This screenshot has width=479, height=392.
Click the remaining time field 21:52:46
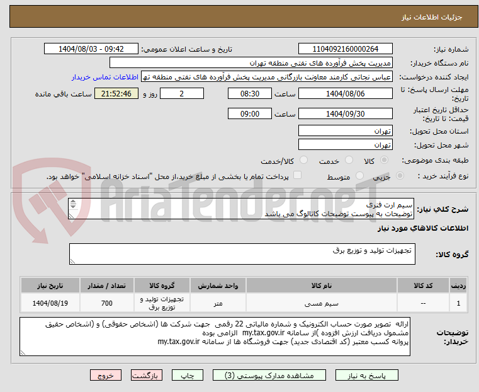pyautogui.click(x=116, y=93)
